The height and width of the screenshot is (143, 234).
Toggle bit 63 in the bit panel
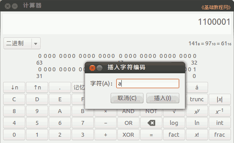point(40,56)
